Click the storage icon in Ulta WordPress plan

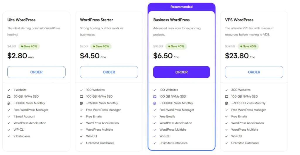coord(9,97)
